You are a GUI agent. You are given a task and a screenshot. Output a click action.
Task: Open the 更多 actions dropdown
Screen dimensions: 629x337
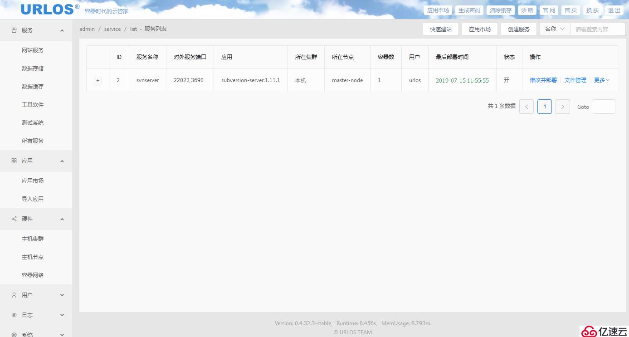click(602, 80)
